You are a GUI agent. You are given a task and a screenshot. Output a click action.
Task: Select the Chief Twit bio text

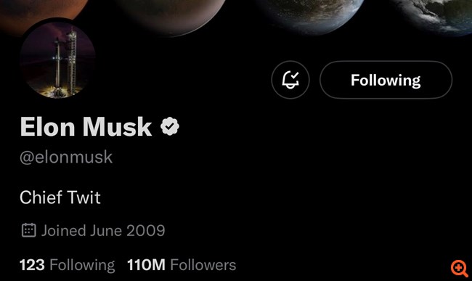(60, 197)
